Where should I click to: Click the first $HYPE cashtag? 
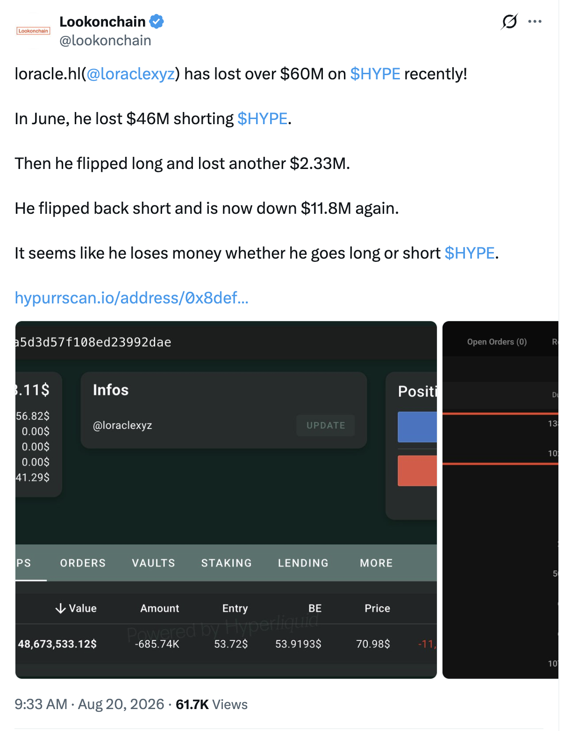(x=375, y=74)
